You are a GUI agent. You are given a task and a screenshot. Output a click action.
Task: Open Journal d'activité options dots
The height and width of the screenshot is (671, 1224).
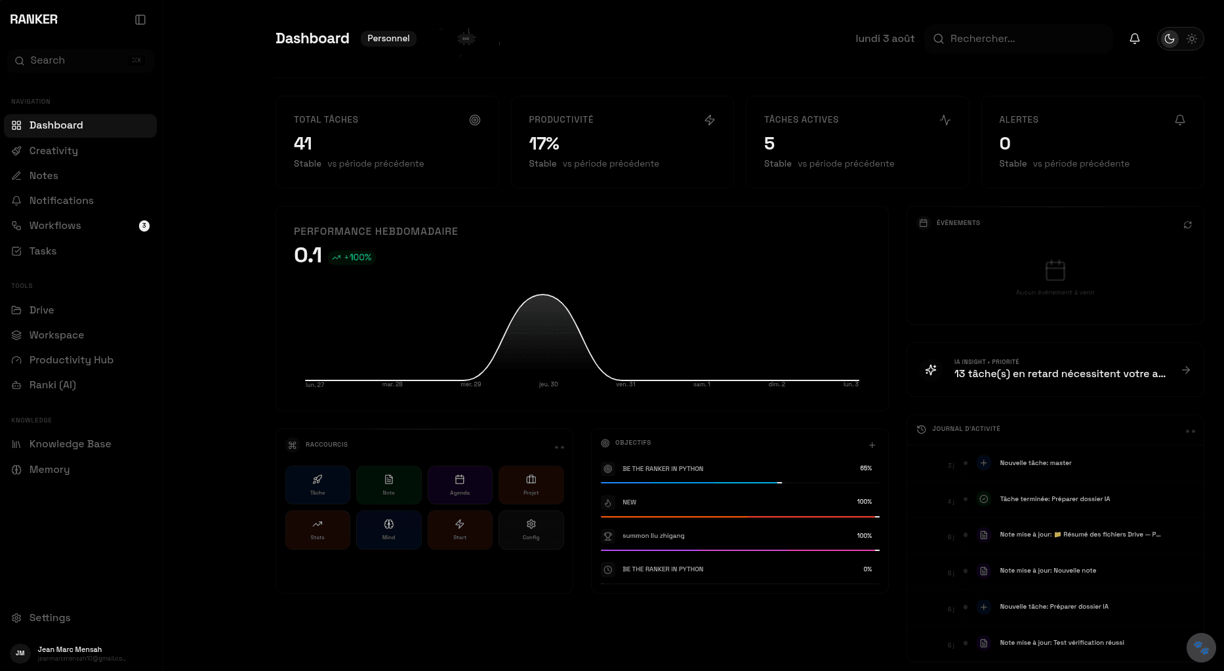[x=1191, y=432]
